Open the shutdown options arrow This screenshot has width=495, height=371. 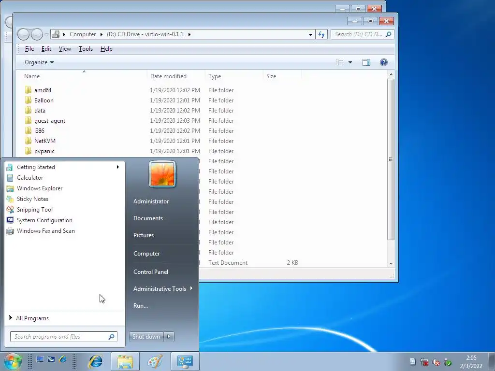pyautogui.click(x=169, y=337)
